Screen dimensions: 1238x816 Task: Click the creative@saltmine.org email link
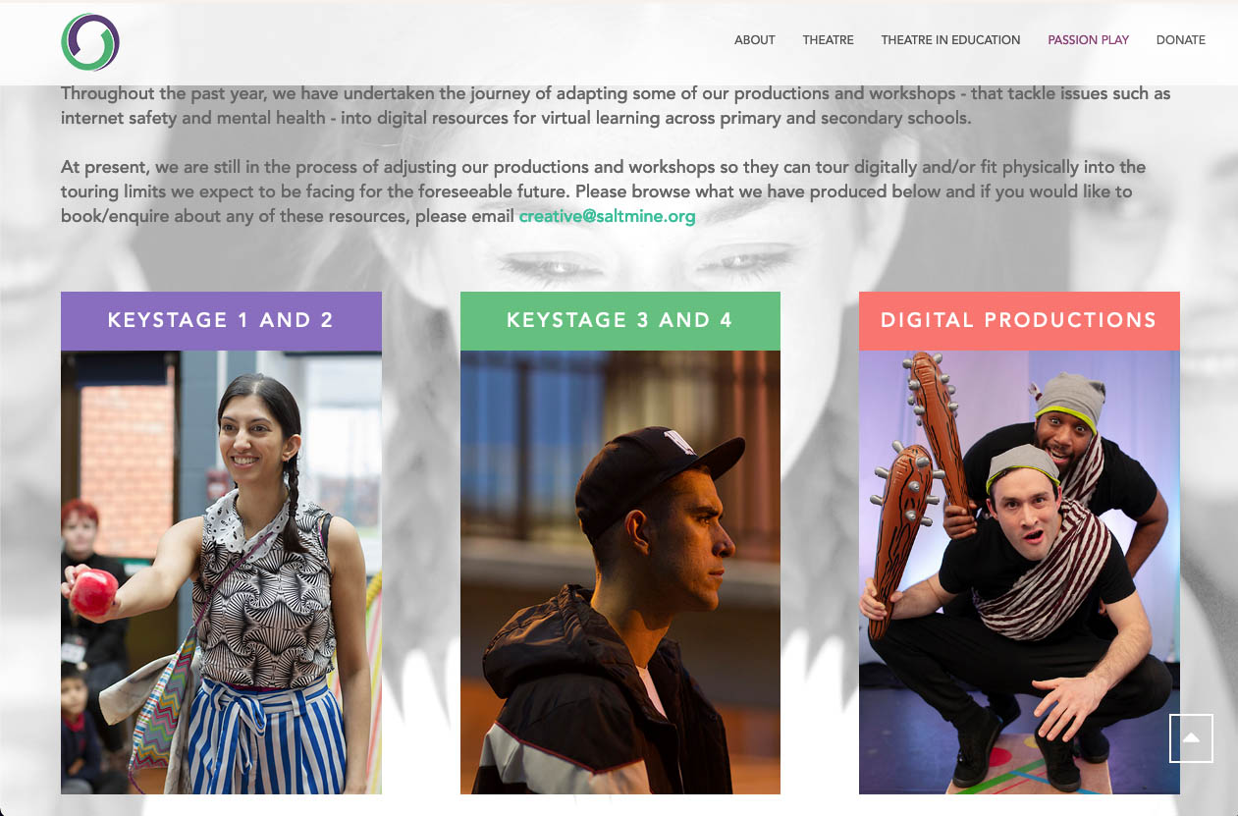(607, 216)
